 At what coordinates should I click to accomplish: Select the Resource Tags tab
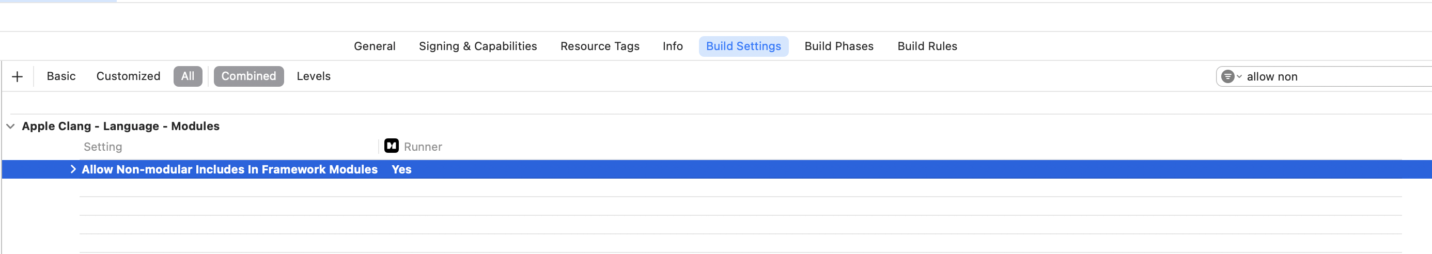(x=600, y=46)
